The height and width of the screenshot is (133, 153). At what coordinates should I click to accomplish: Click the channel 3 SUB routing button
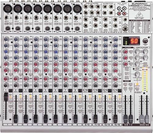30,106
